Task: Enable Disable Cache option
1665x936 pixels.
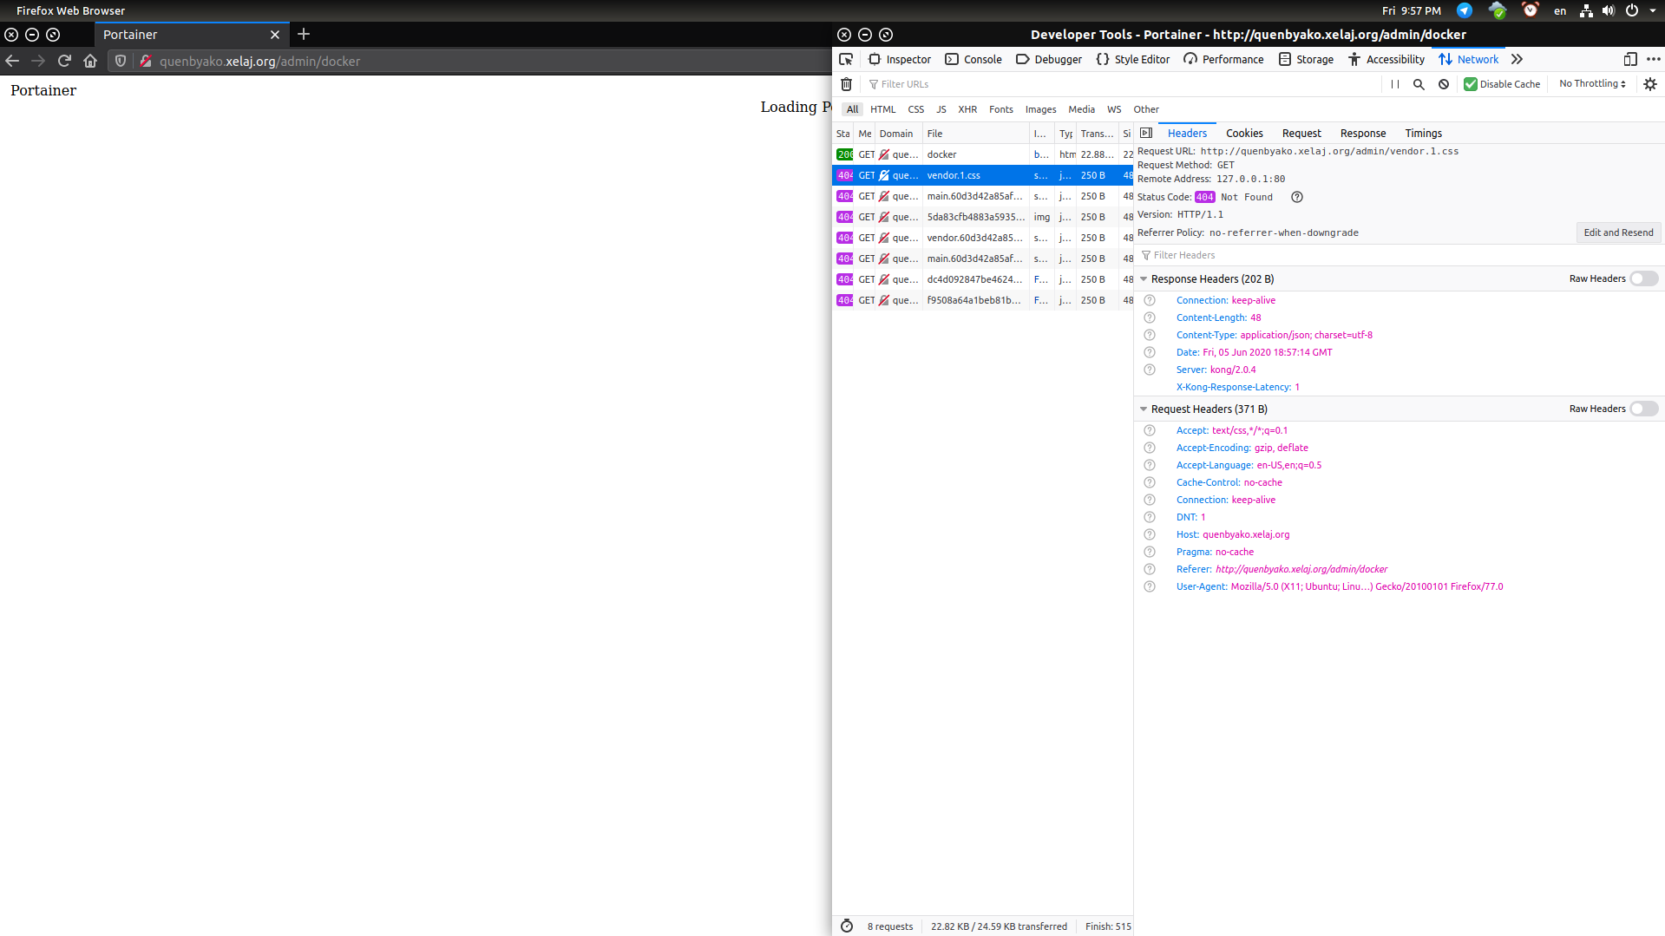Action: point(1471,84)
